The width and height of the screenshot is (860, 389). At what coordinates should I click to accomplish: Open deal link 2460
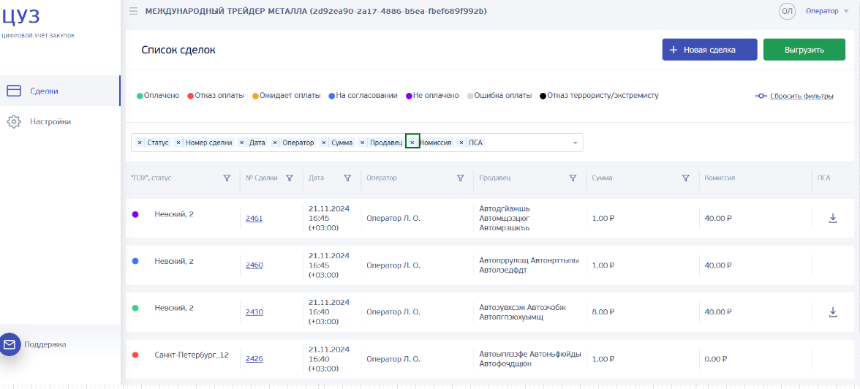tap(254, 265)
